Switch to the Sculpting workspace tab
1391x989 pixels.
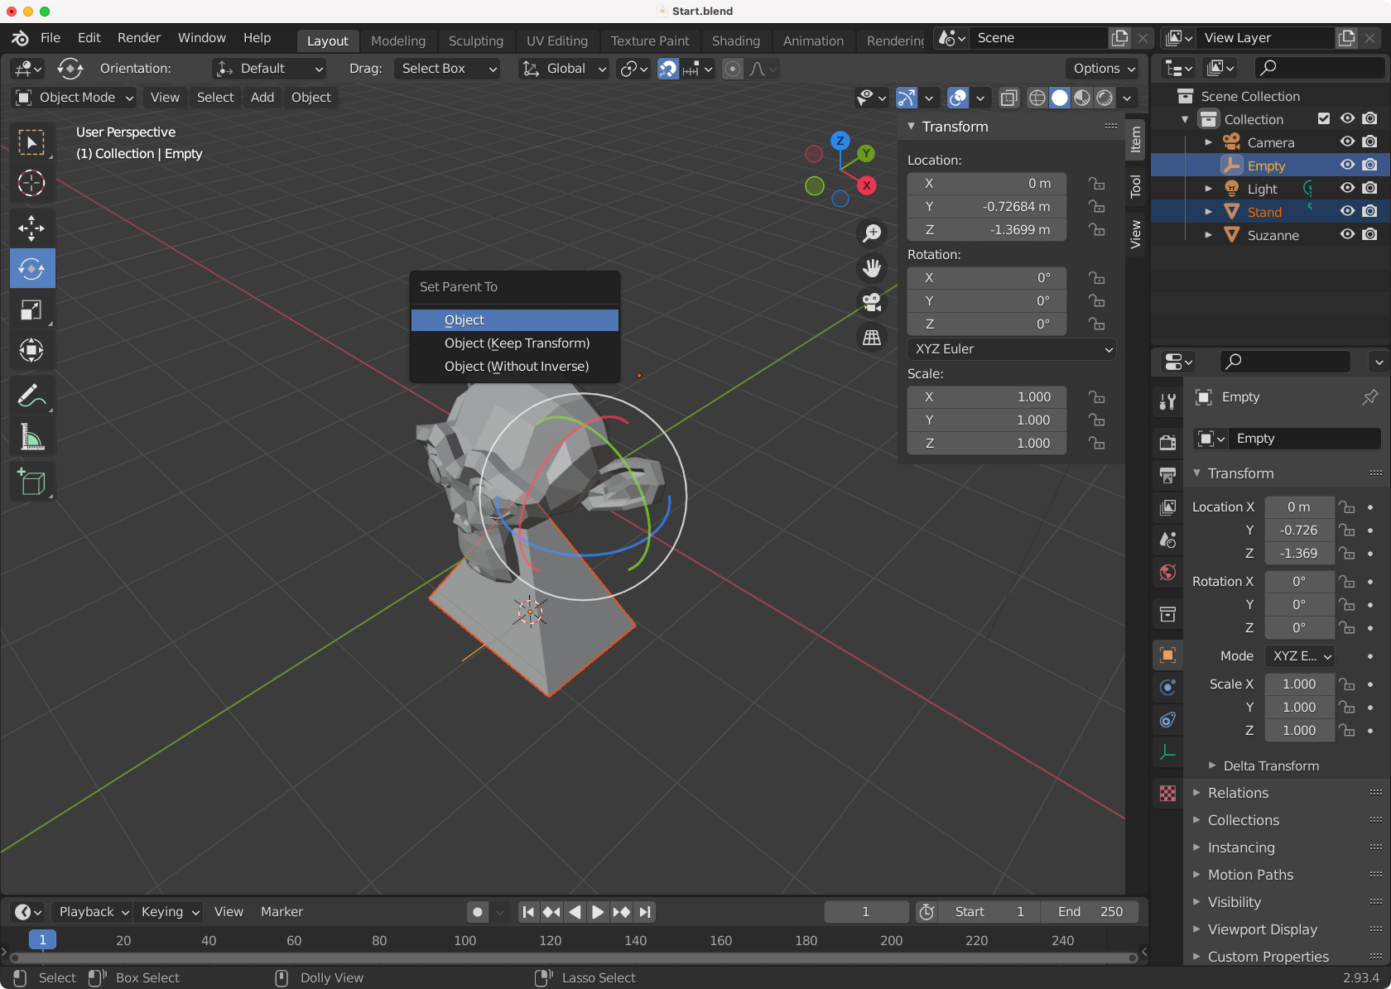[475, 41]
